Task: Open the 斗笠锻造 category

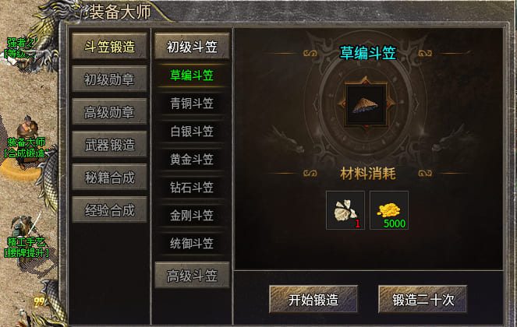Action: tap(109, 47)
